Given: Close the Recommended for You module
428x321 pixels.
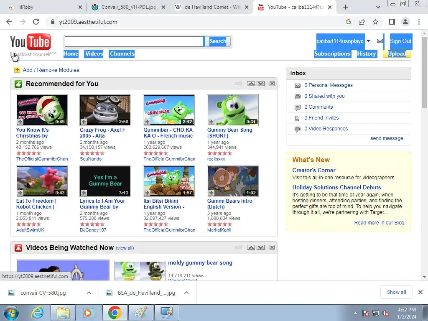Looking at the screenshot, I should pos(272,84).
